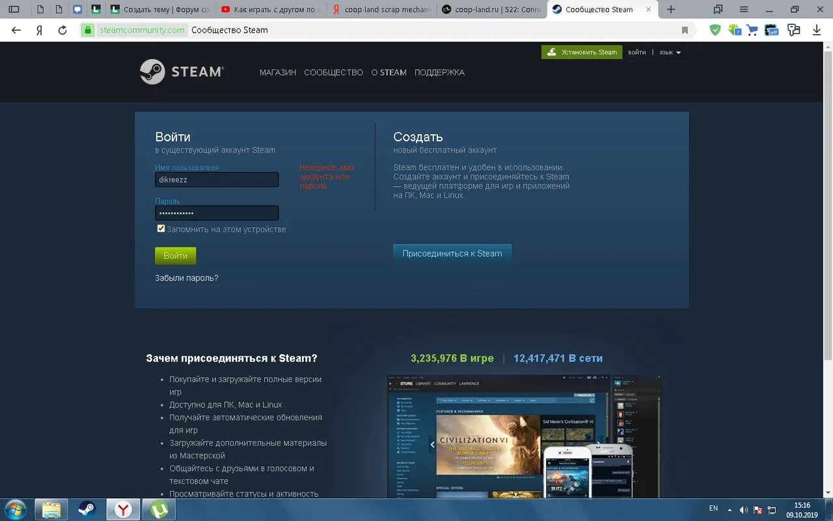Click the green Войти login button
The height and width of the screenshot is (521, 833).
[x=176, y=256]
